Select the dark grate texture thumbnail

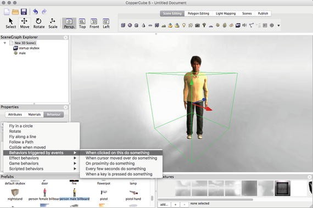pyautogui.click(x=282, y=188)
